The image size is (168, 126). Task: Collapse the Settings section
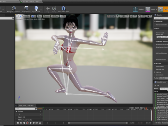155,63
